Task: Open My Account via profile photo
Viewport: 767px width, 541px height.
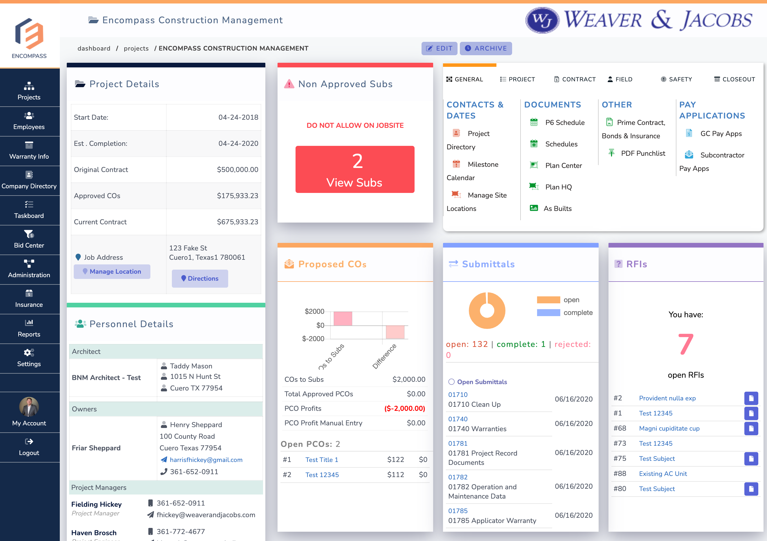Action: 29,406
